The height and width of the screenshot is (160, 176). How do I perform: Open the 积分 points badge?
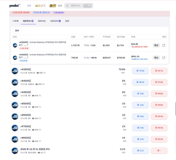(x=53, y=6)
